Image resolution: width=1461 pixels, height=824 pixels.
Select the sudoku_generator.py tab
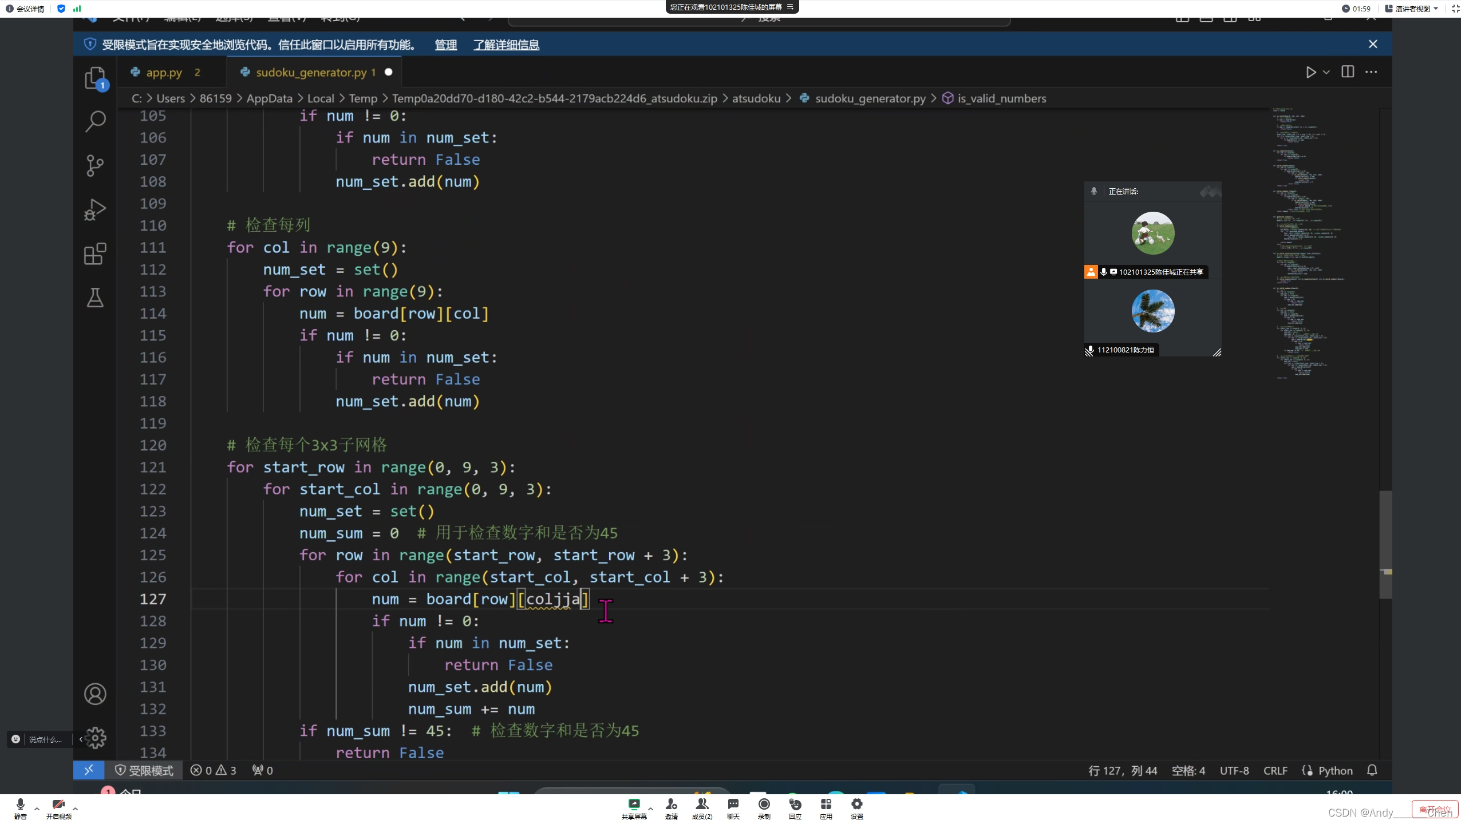[311, 72]
